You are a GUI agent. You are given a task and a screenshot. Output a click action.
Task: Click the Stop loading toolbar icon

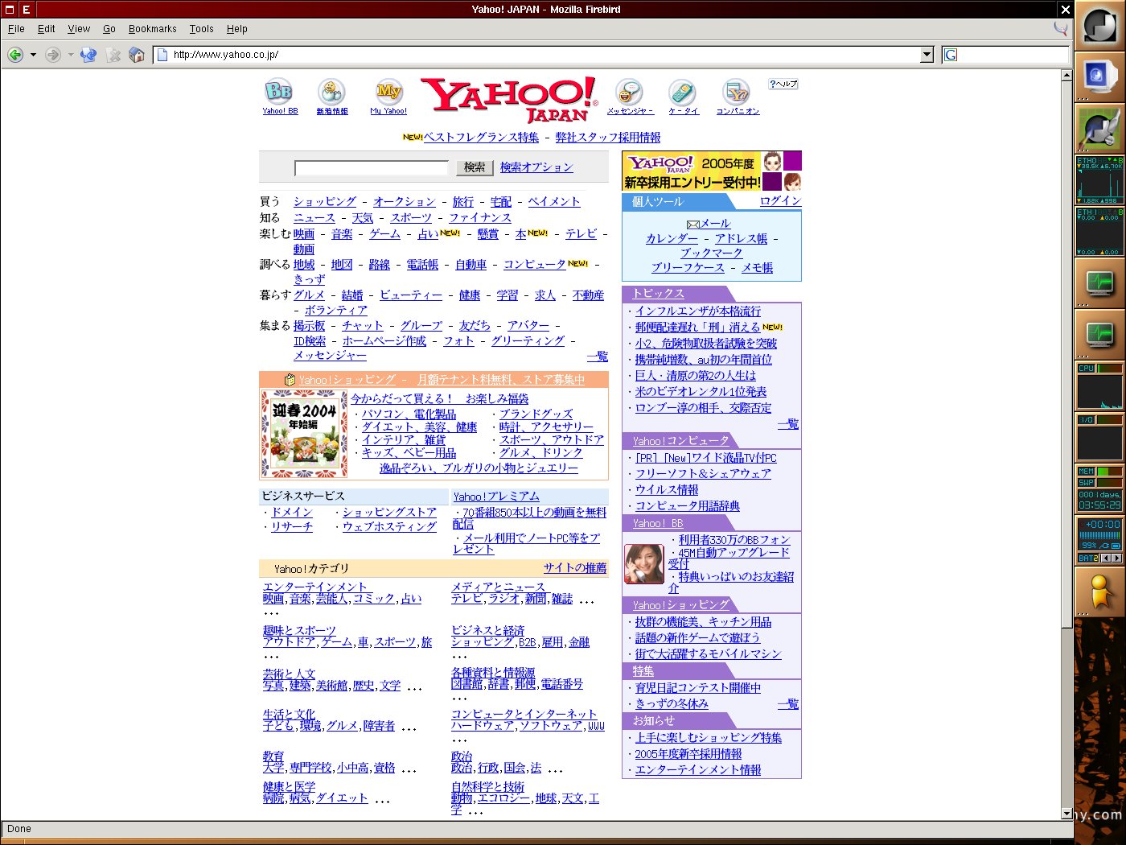[113, 55]
